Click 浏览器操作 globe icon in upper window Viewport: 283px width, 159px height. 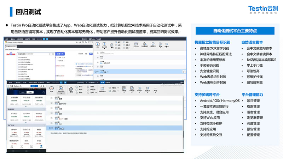pos(144,44)
